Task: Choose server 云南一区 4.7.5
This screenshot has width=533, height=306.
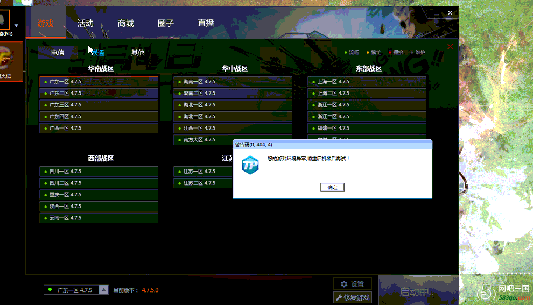Action: click(x=99, y=218)
